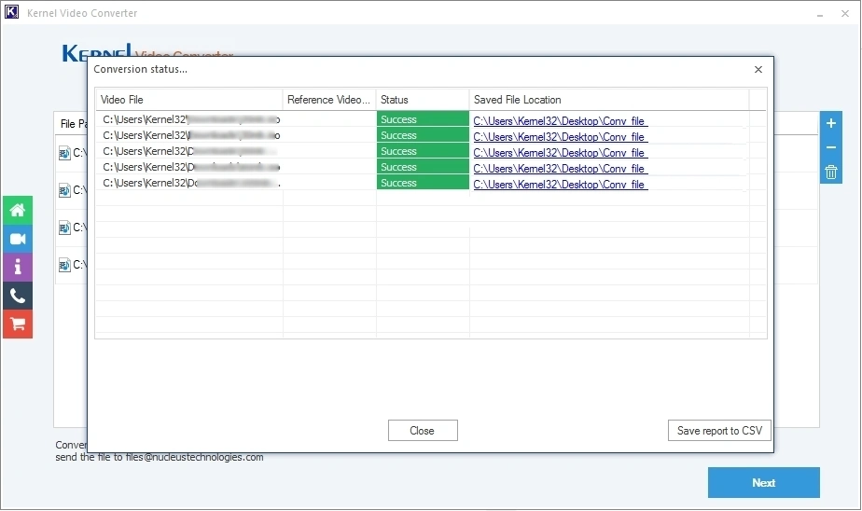This screenshot has width=862, height=511.
Task: Click the third video file icon in background list
Action: pyautogui.click(x=64, y=228)
